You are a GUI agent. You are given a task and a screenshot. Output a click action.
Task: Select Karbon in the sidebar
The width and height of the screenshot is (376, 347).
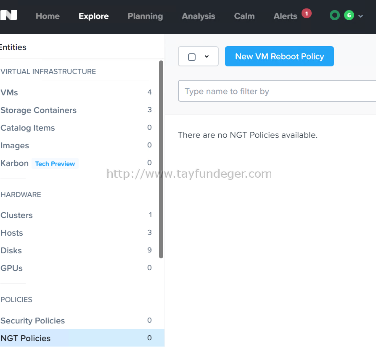click(14, 163)
